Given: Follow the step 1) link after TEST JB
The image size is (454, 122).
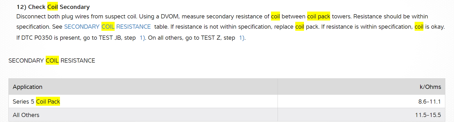Looking at the screenshot, I should [142, 38].
